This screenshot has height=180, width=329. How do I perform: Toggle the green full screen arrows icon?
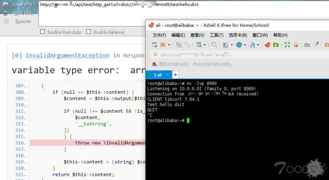coord(287,45)
